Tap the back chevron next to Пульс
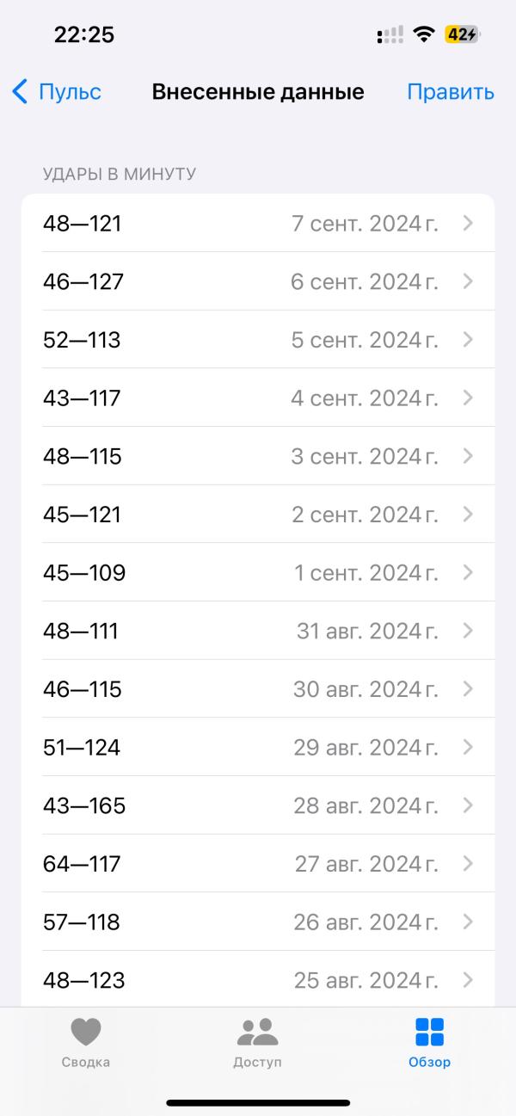The height and width of the screenshot is (1116, 516). click(20, 92)
